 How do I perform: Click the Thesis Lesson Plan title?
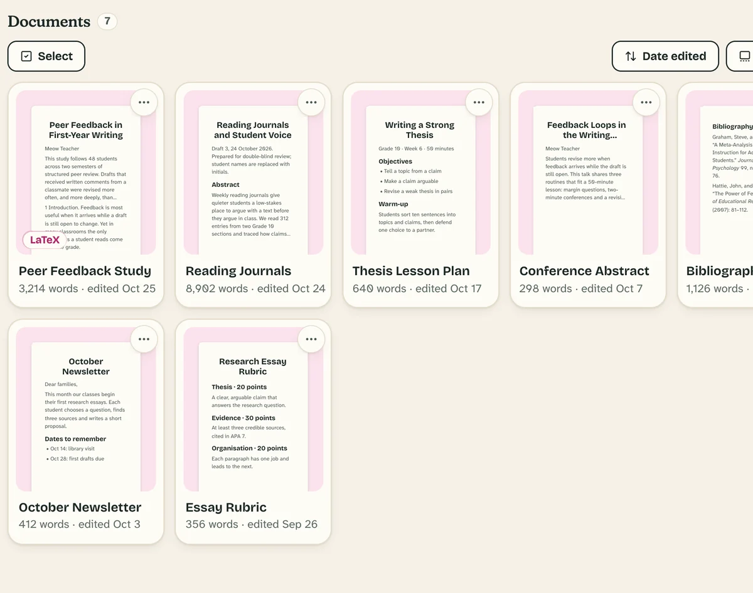[411, 271]
